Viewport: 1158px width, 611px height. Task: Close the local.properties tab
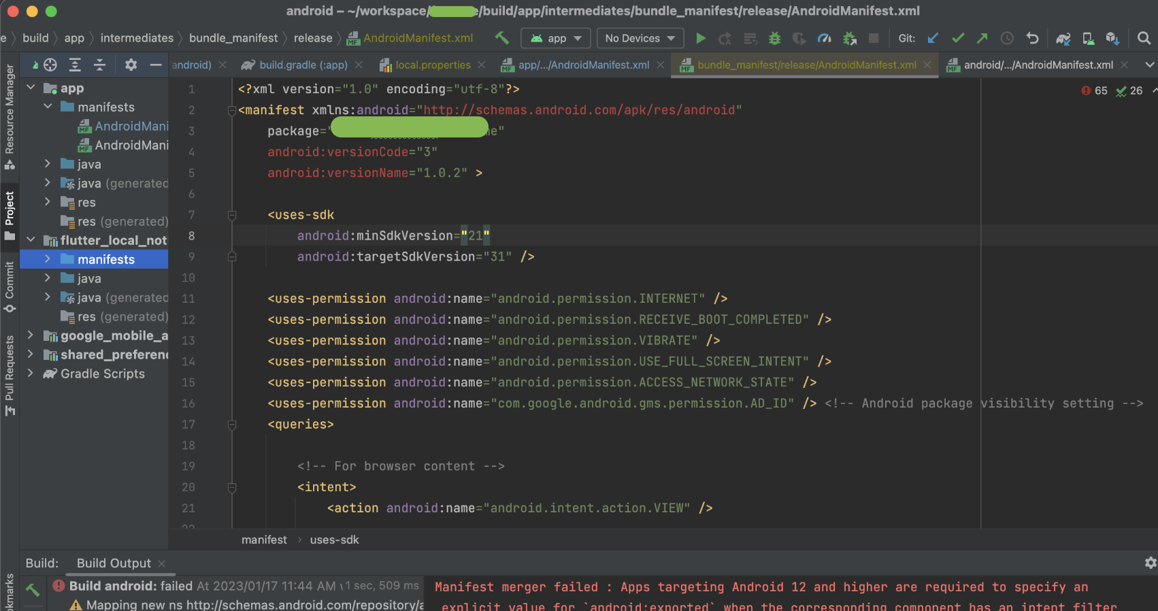pyautogui.click(x=482, y=65)
